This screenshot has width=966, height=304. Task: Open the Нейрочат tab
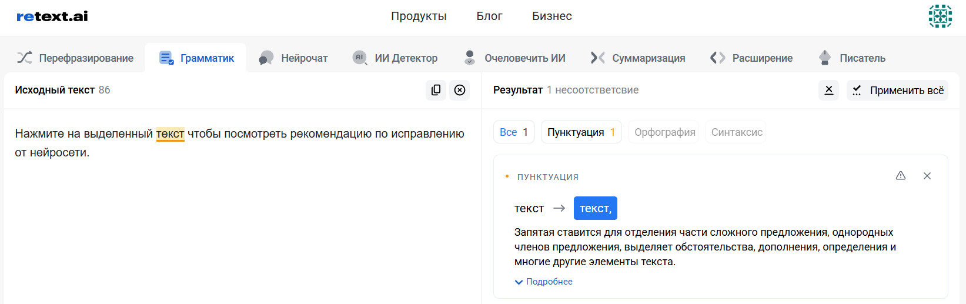pyautogui.click(x=293, y=58)
